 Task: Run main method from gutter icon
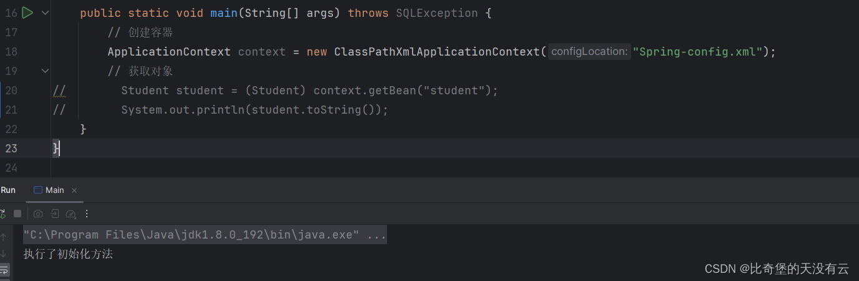27,12
